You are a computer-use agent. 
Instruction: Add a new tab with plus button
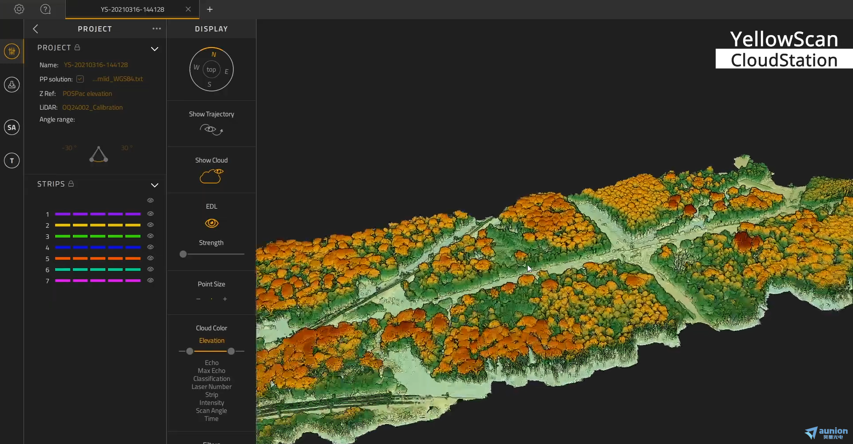[x=210, y=9]
